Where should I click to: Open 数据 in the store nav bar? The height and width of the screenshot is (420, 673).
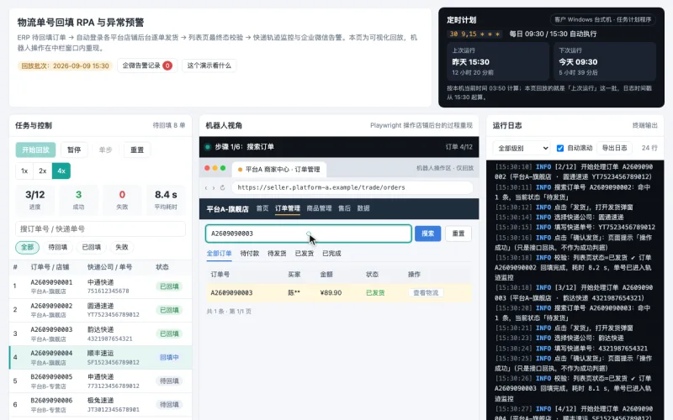pyautogui.click(x=363, y=208)
